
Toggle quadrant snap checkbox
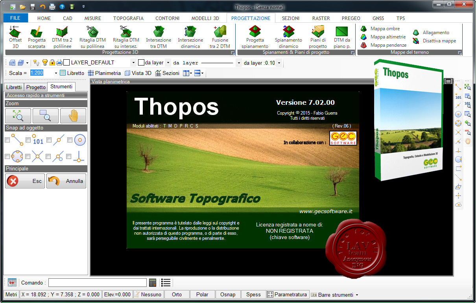coord(7,156)
